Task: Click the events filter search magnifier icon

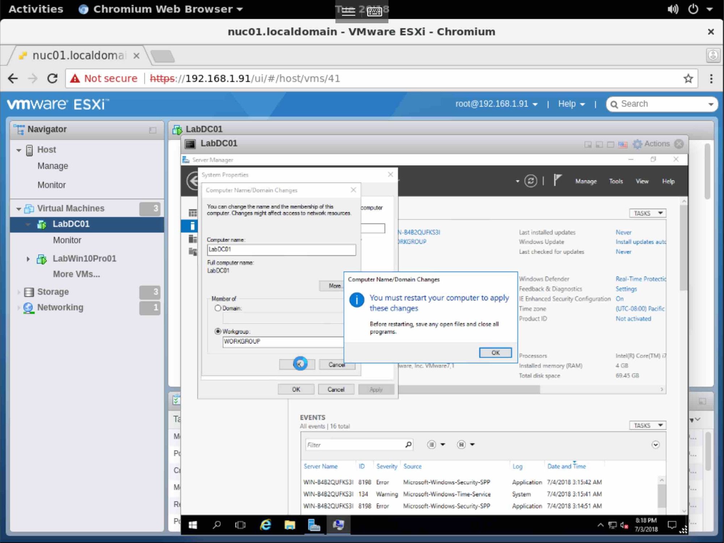Action: click(x=408, y=444)
